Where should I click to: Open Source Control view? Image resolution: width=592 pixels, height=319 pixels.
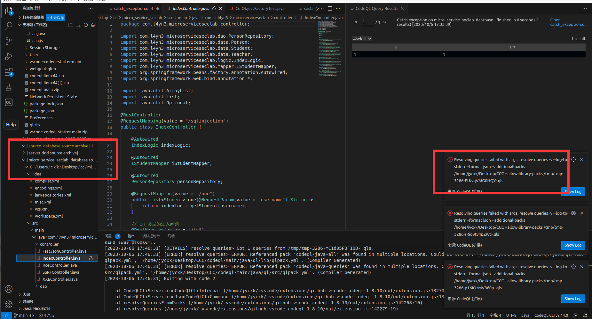pos(9,41)
